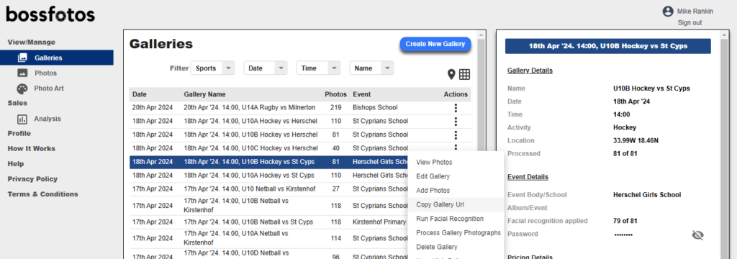Screen dimensions: 737x259
Task: Click the galleries list vertical scrollbar
Action: [480, 141]
